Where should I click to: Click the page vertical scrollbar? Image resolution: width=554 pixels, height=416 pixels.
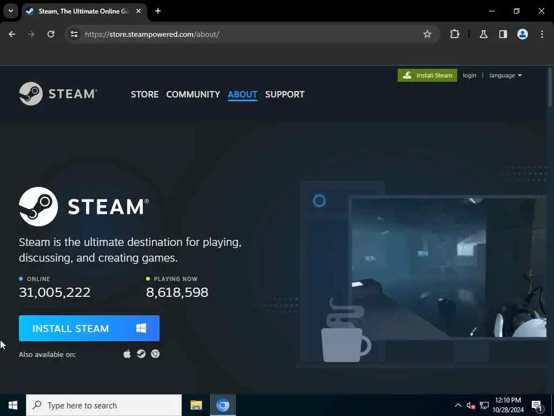pyautogui.click(x=550, y=87)
